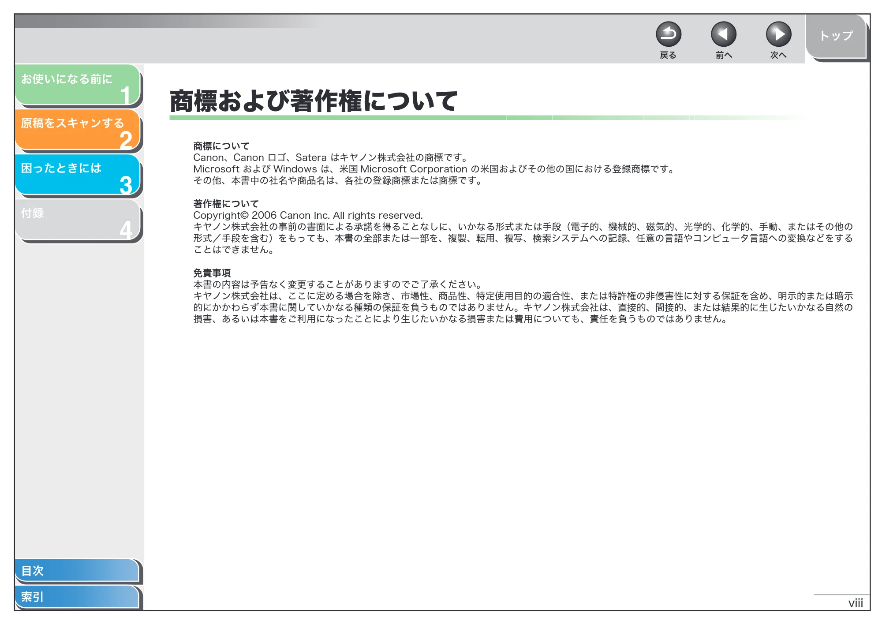Image resolution: width=882 pixels, height=624 pixels.
Task: Click the line その他、本書中の社名や商品名は
Action: pyautogui.click(x=339, y=180)
